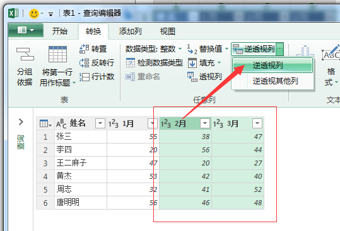
Task: Select row number 4
Action: point(45,176)
